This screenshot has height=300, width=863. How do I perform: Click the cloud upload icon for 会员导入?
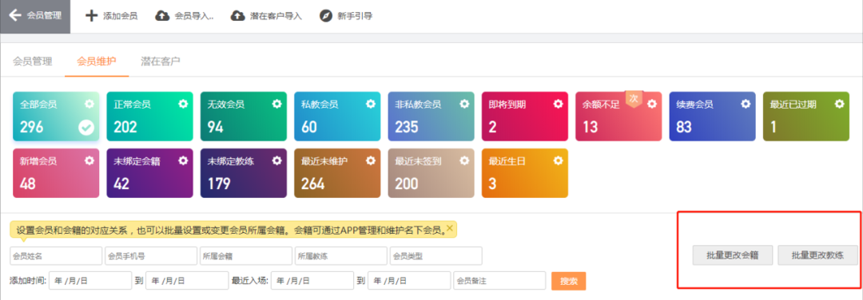(162, 16)
